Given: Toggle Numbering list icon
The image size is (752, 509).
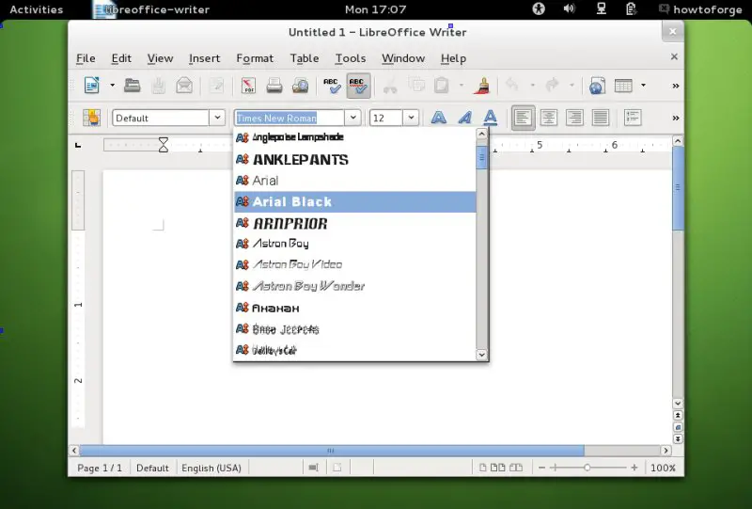Looking at the screenshot, I should [x=633, y=118].
